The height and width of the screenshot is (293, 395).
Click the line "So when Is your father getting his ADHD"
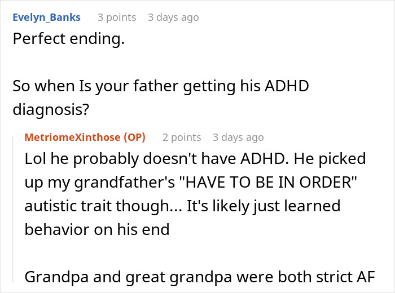tap(161, 87)
